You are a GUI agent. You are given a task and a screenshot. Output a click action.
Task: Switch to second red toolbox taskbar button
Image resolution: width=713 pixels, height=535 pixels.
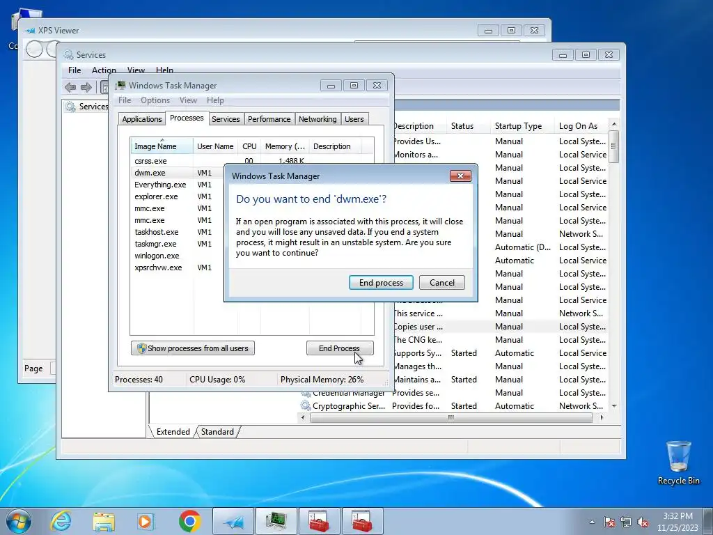(x=362, y=521)
